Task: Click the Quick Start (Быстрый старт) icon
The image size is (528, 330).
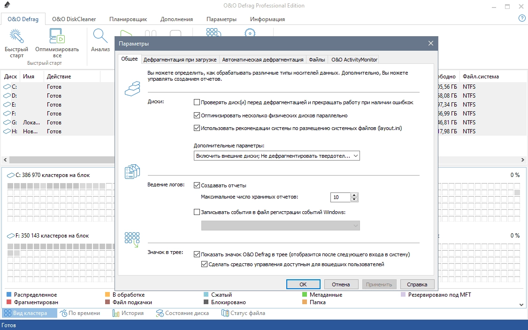Action: click(16, 36)
